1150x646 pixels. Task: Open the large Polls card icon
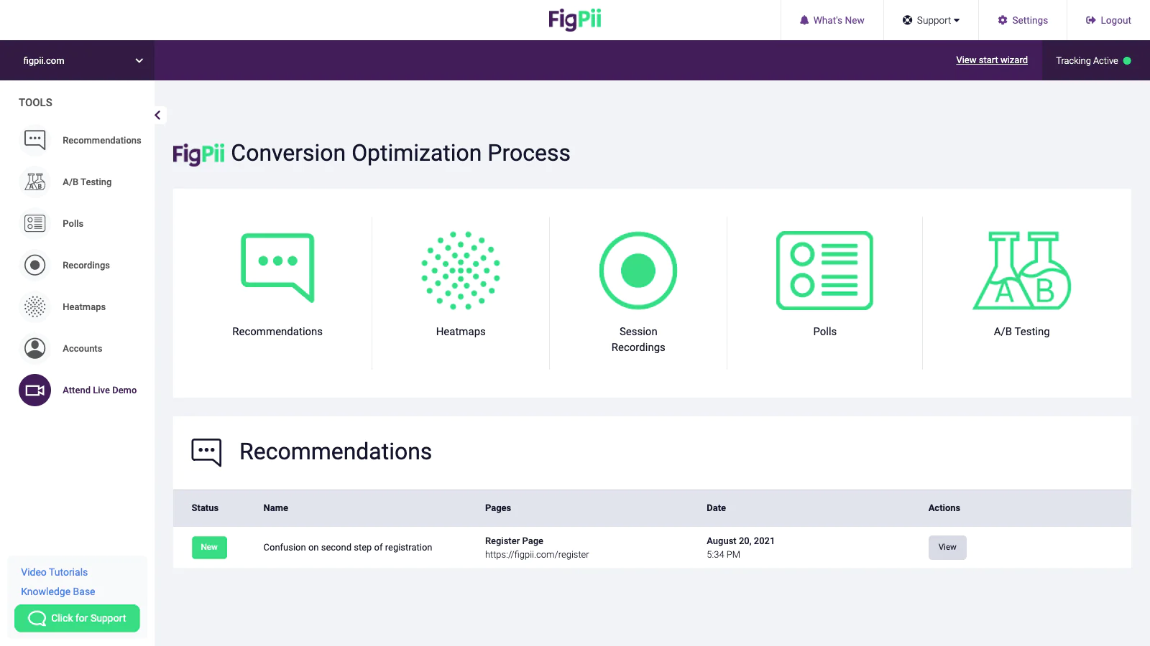[x=824, y=271]
